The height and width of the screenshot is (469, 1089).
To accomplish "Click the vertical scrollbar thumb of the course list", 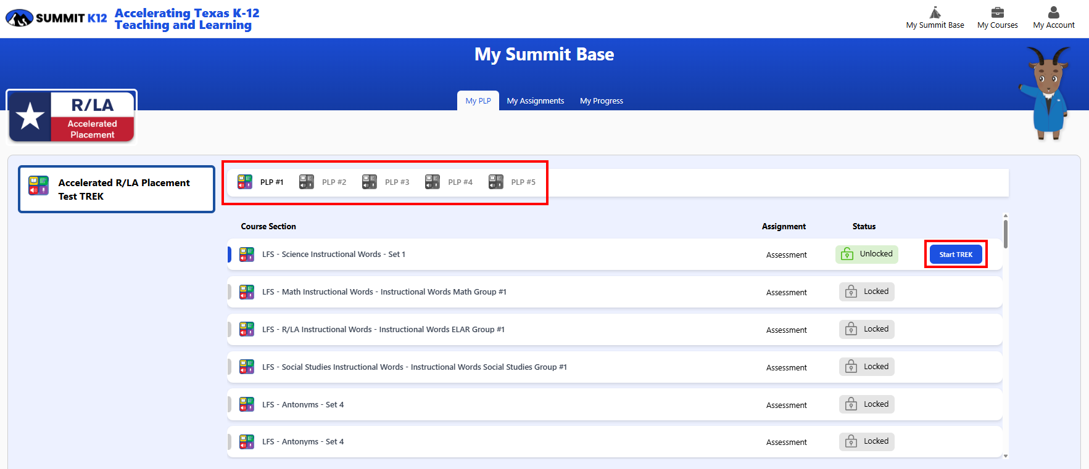I will (1006, 234).
